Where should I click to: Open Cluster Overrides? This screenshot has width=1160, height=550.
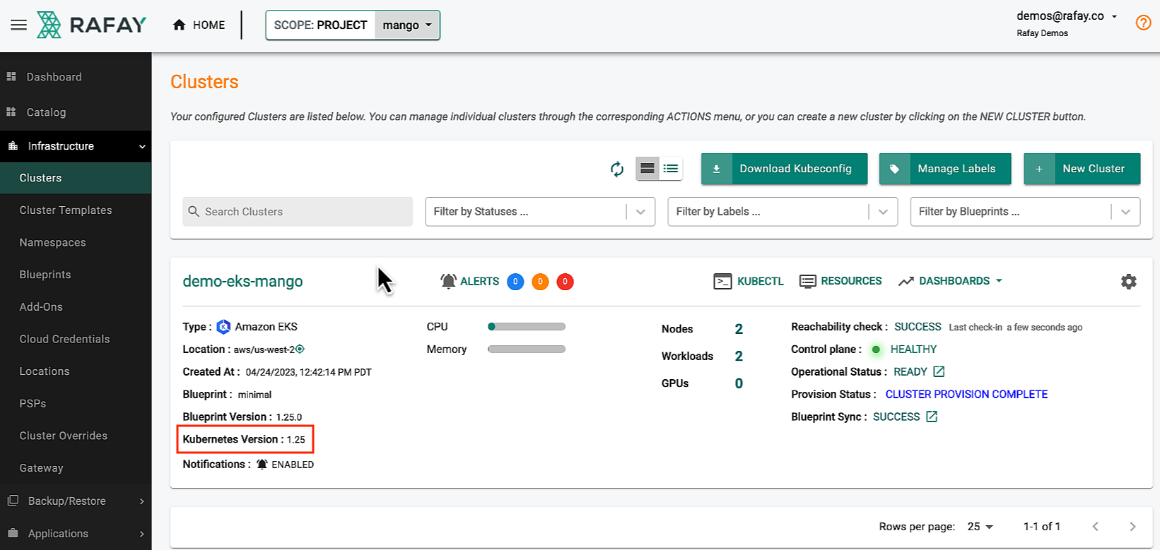[76, 436]
